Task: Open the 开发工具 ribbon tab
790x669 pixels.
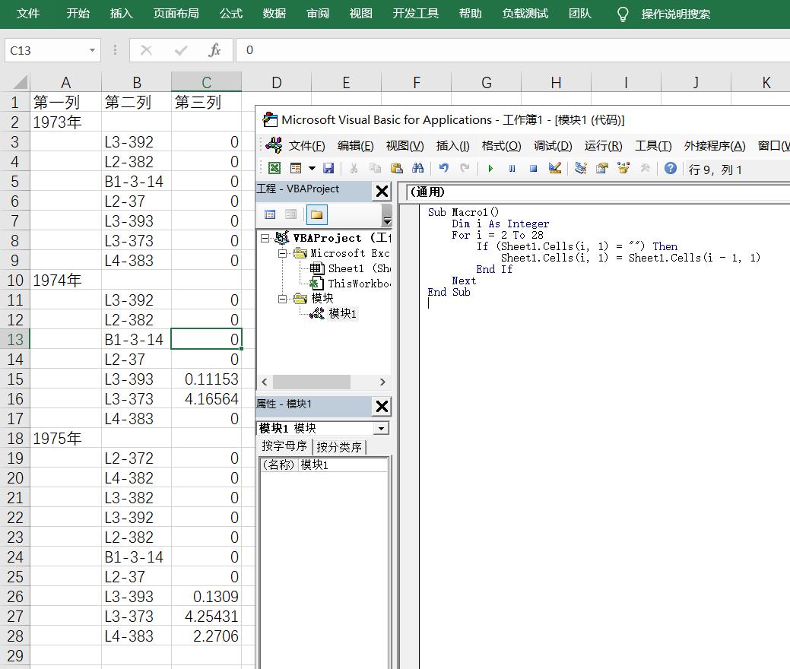Action: coord(416,14)
